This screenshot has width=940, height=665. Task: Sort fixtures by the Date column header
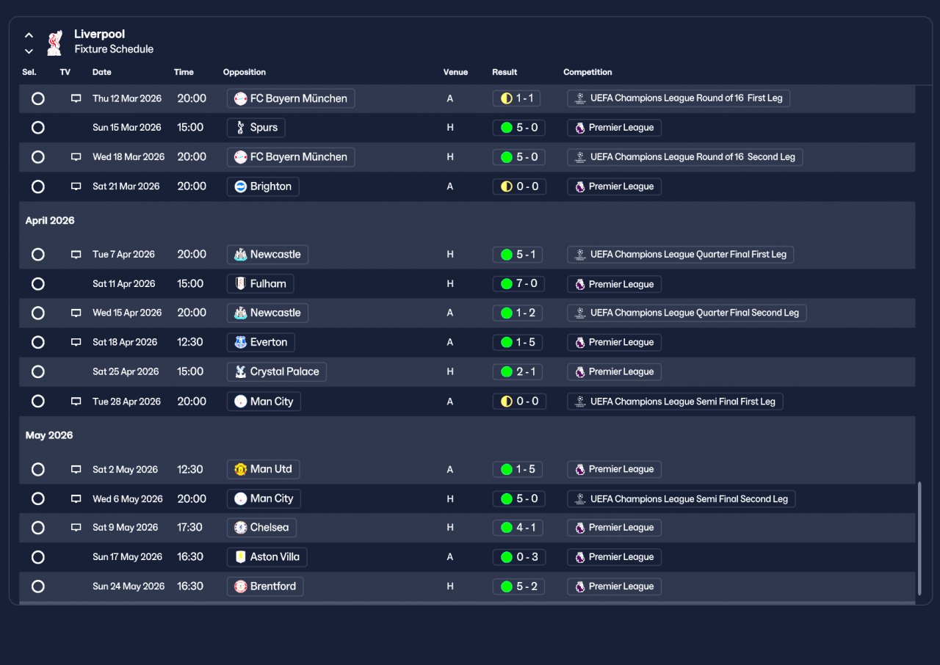(102, 72)
